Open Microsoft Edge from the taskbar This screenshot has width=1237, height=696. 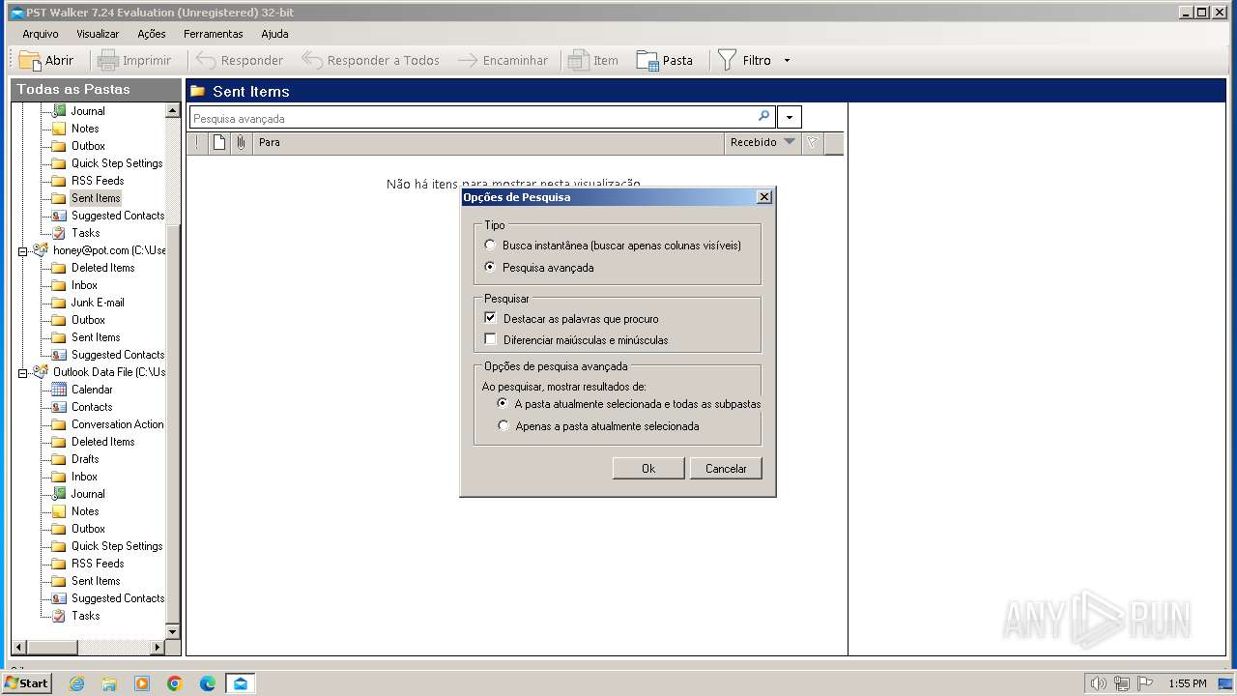pyautogui.click(x=208, y=683)
